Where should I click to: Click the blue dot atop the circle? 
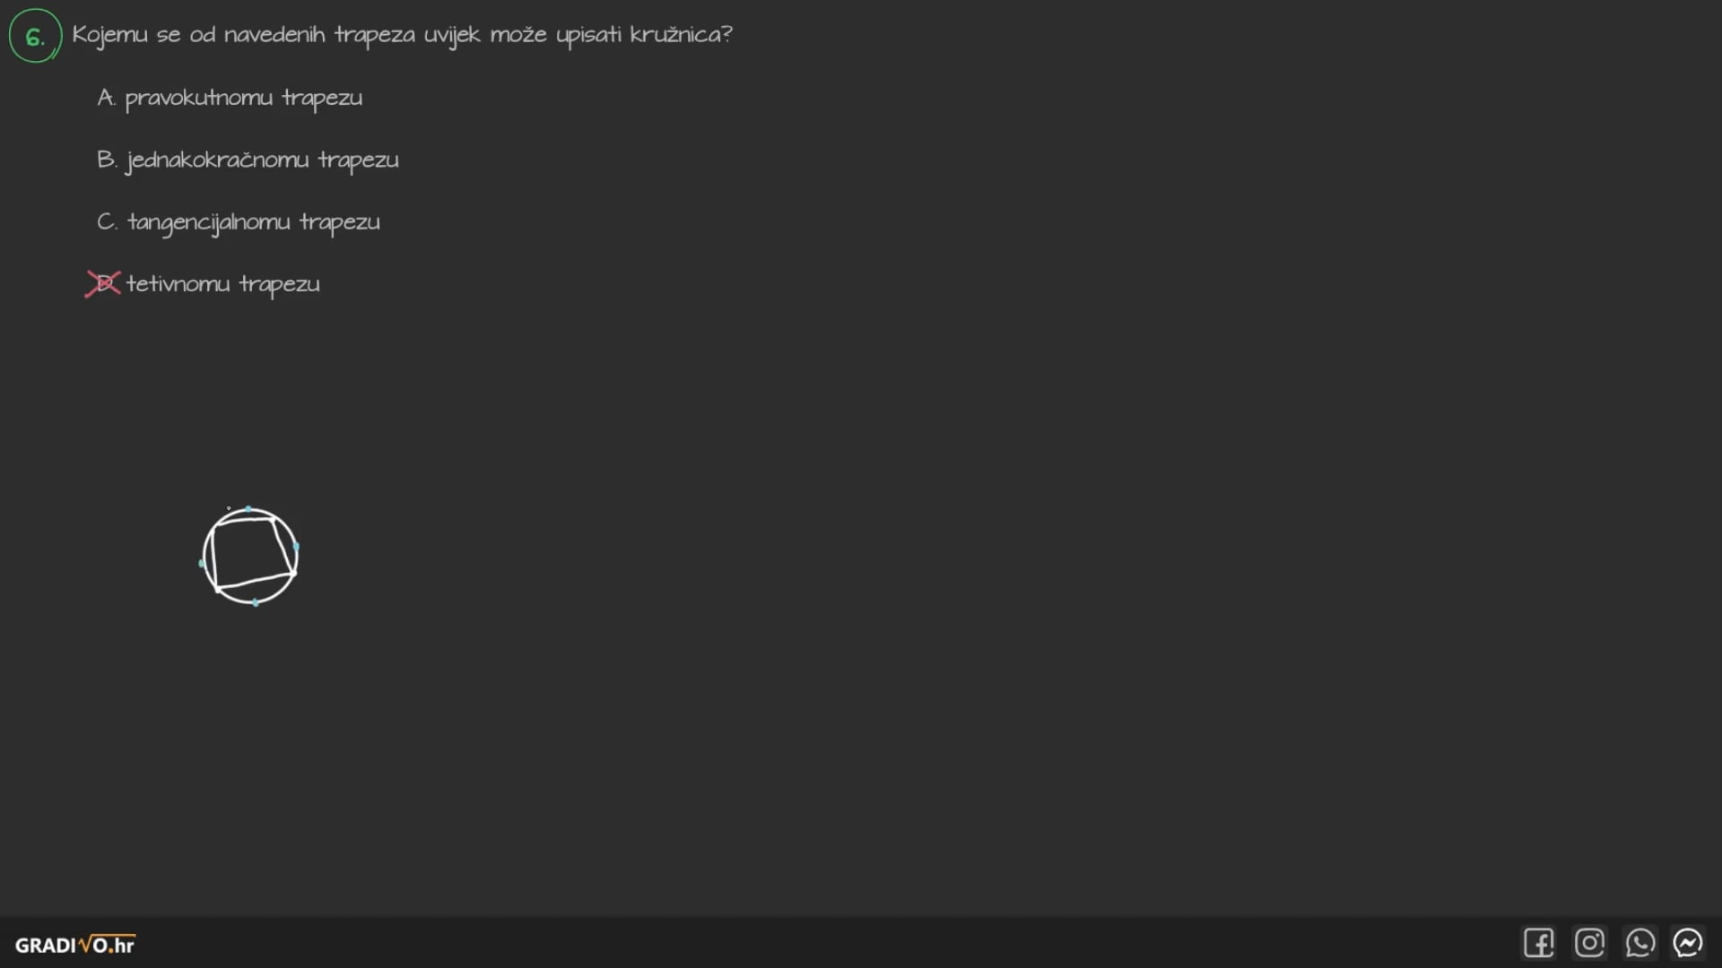tap(248, 509)
